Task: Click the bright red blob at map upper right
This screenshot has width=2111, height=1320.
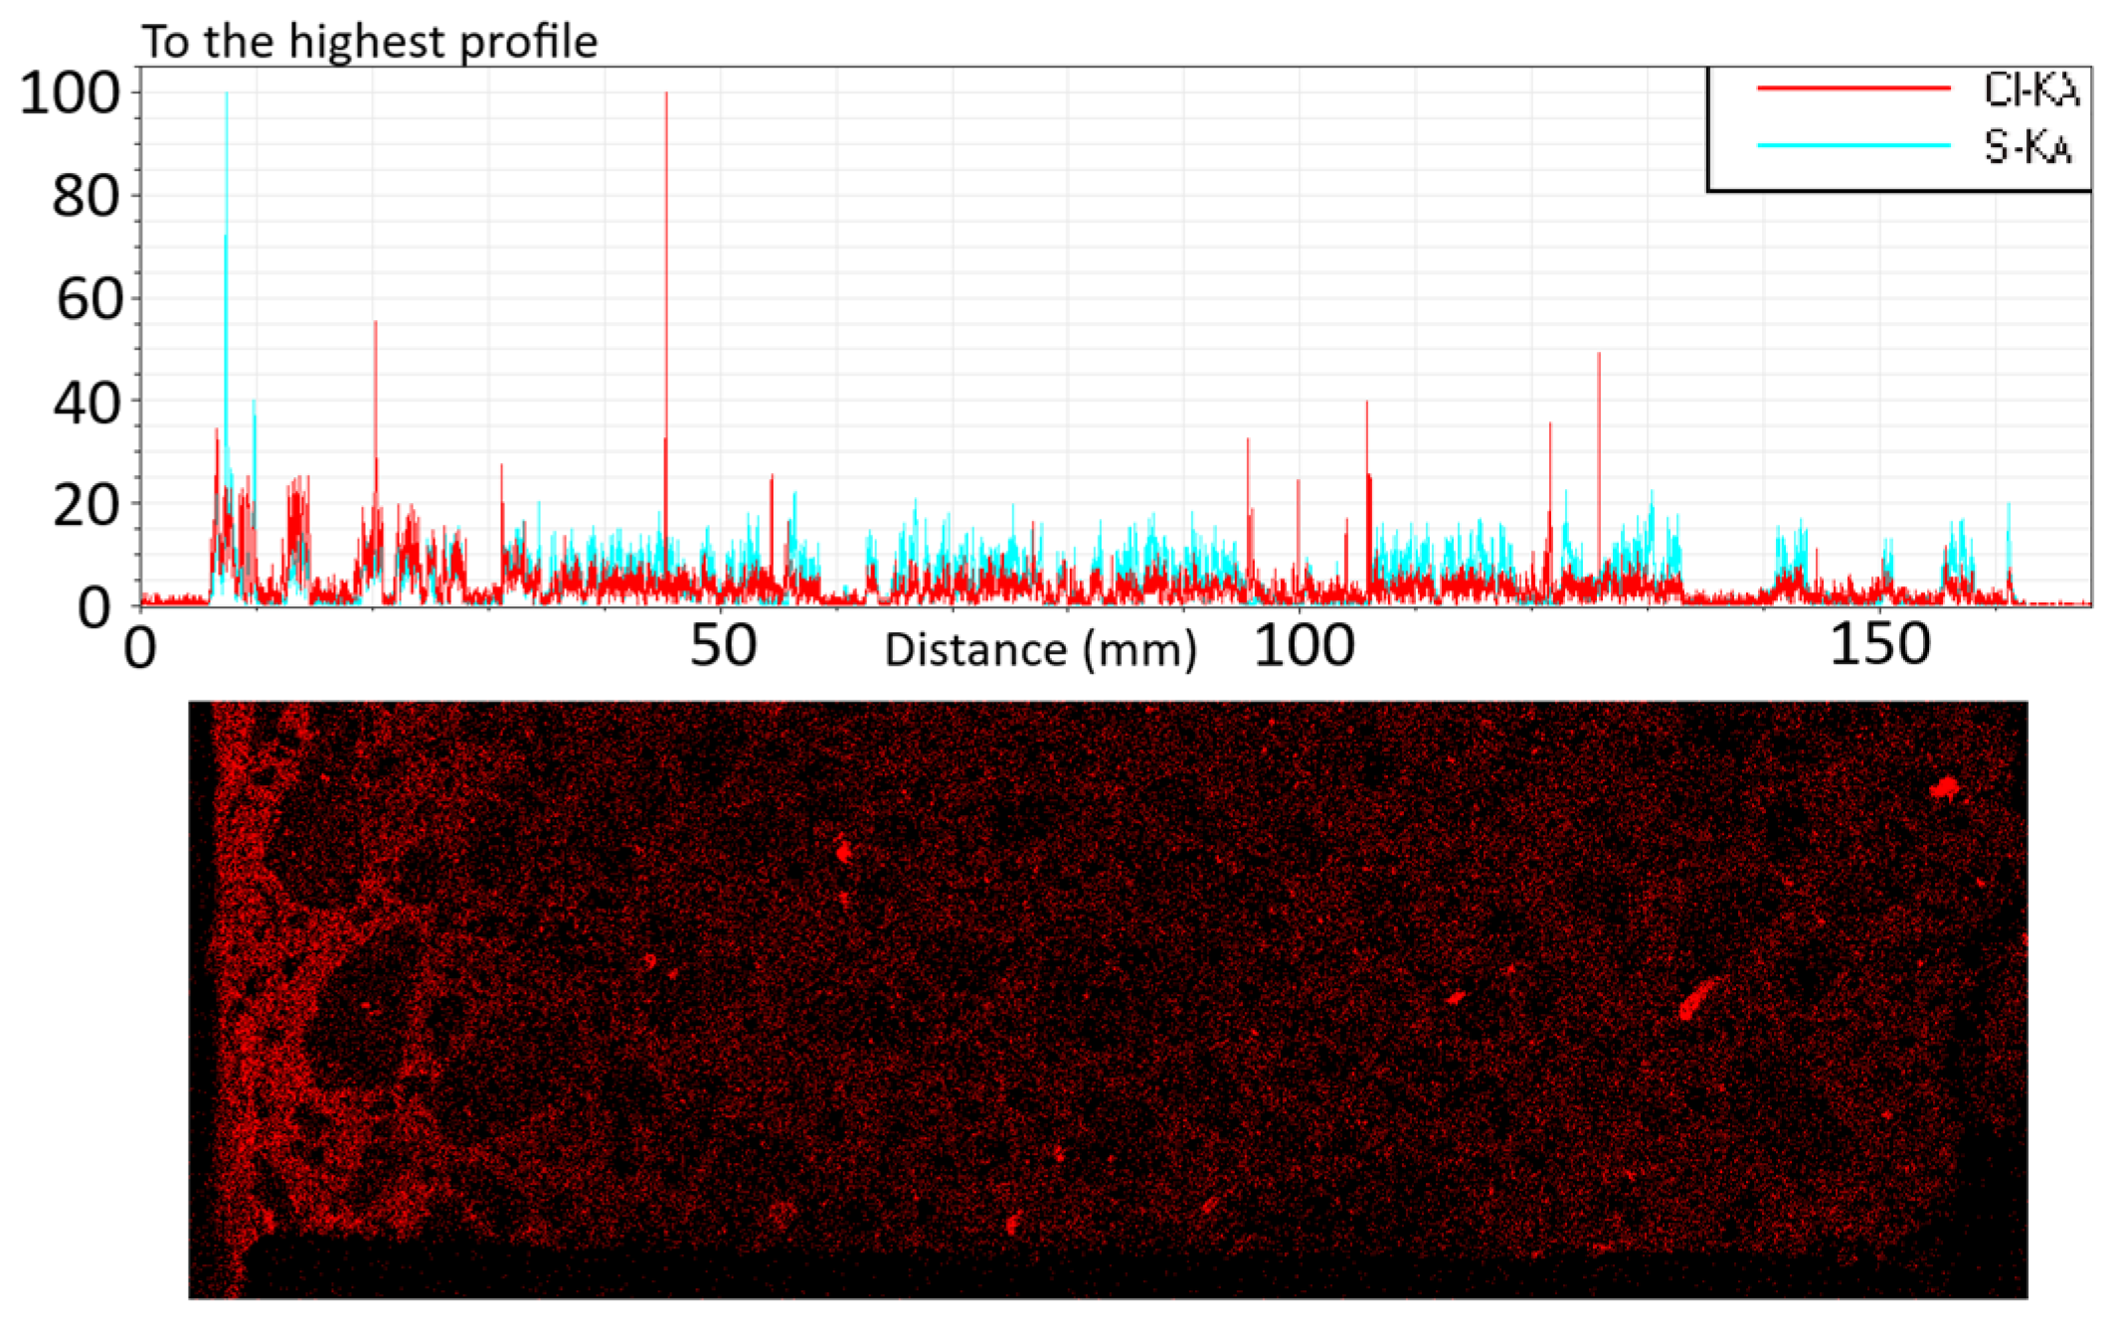Action: pyautogui.click(x=1944, y=789)
